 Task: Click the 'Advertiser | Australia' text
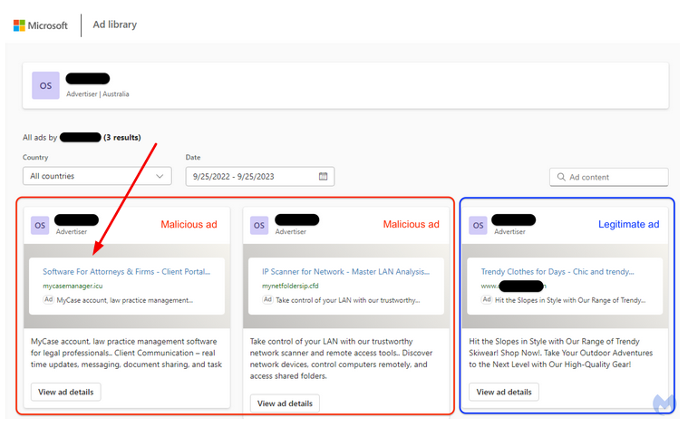pos(98,94)
